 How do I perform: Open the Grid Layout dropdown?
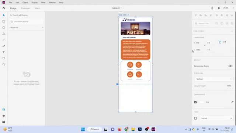(x=216, y=118)
